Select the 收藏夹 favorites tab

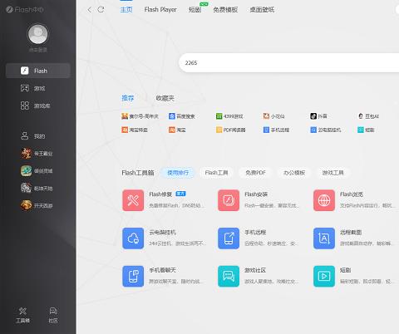(165, 98)
